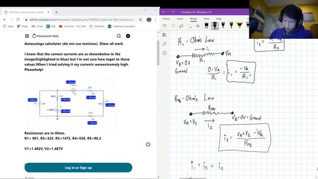Screen dimensions: 318x179
Task: Open recent notes in OneNote
Action: pos(164,53)
